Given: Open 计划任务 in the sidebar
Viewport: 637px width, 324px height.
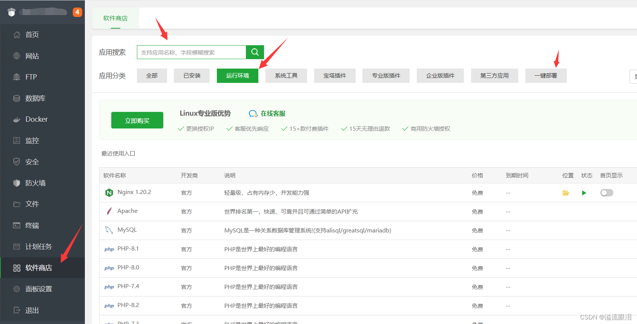Looking at the screenshot, I should tap(42, 246).
